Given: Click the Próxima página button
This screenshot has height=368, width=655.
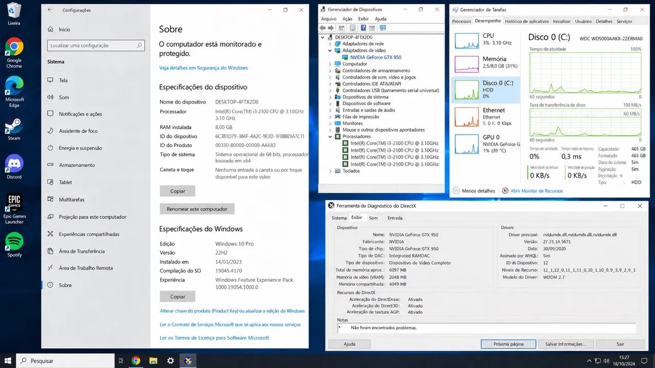Looking at the screenshot, I should [509, 344].
